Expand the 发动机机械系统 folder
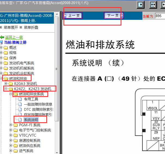 coord(1,68)
